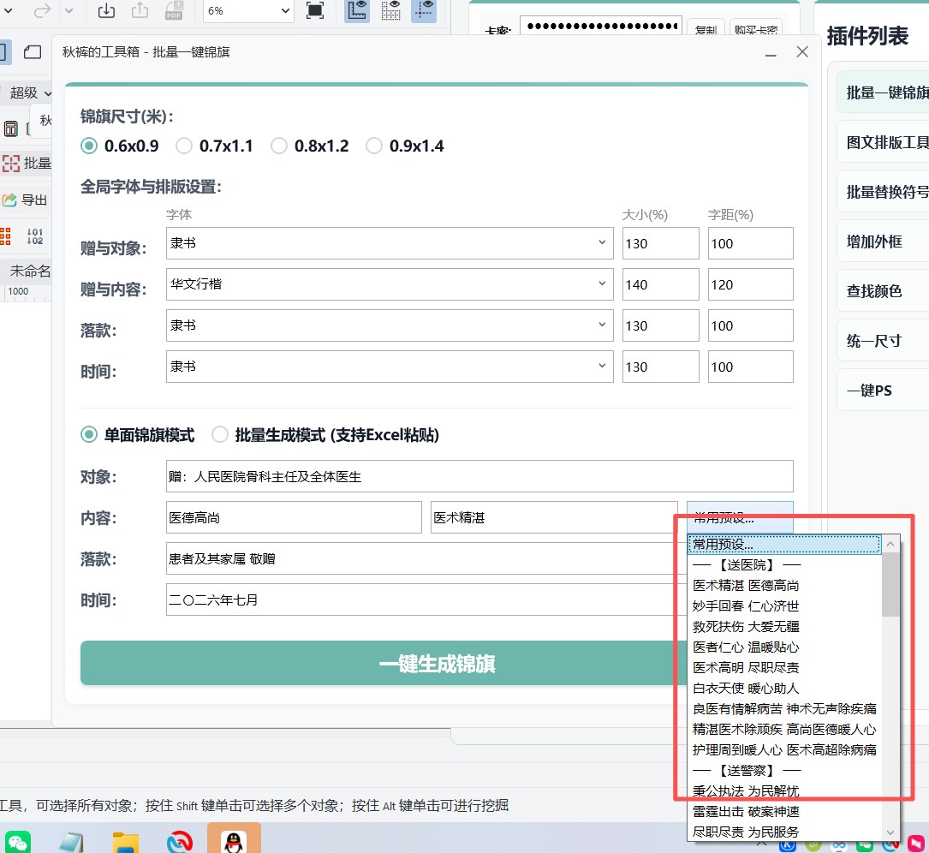929x853 pixels.
Task: Click the blank page icon below the toolbar
Action: pos(33,52)
